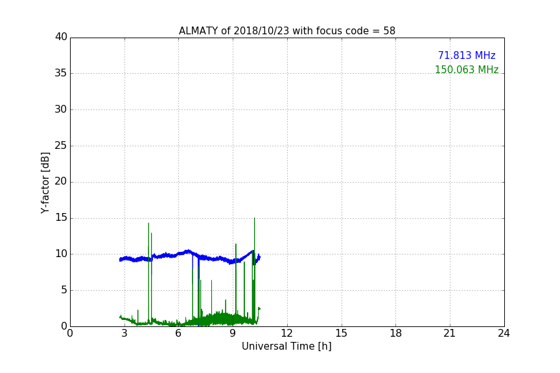
Task: Click the x-axis tick label 3
Action: [x=124, y=333]
